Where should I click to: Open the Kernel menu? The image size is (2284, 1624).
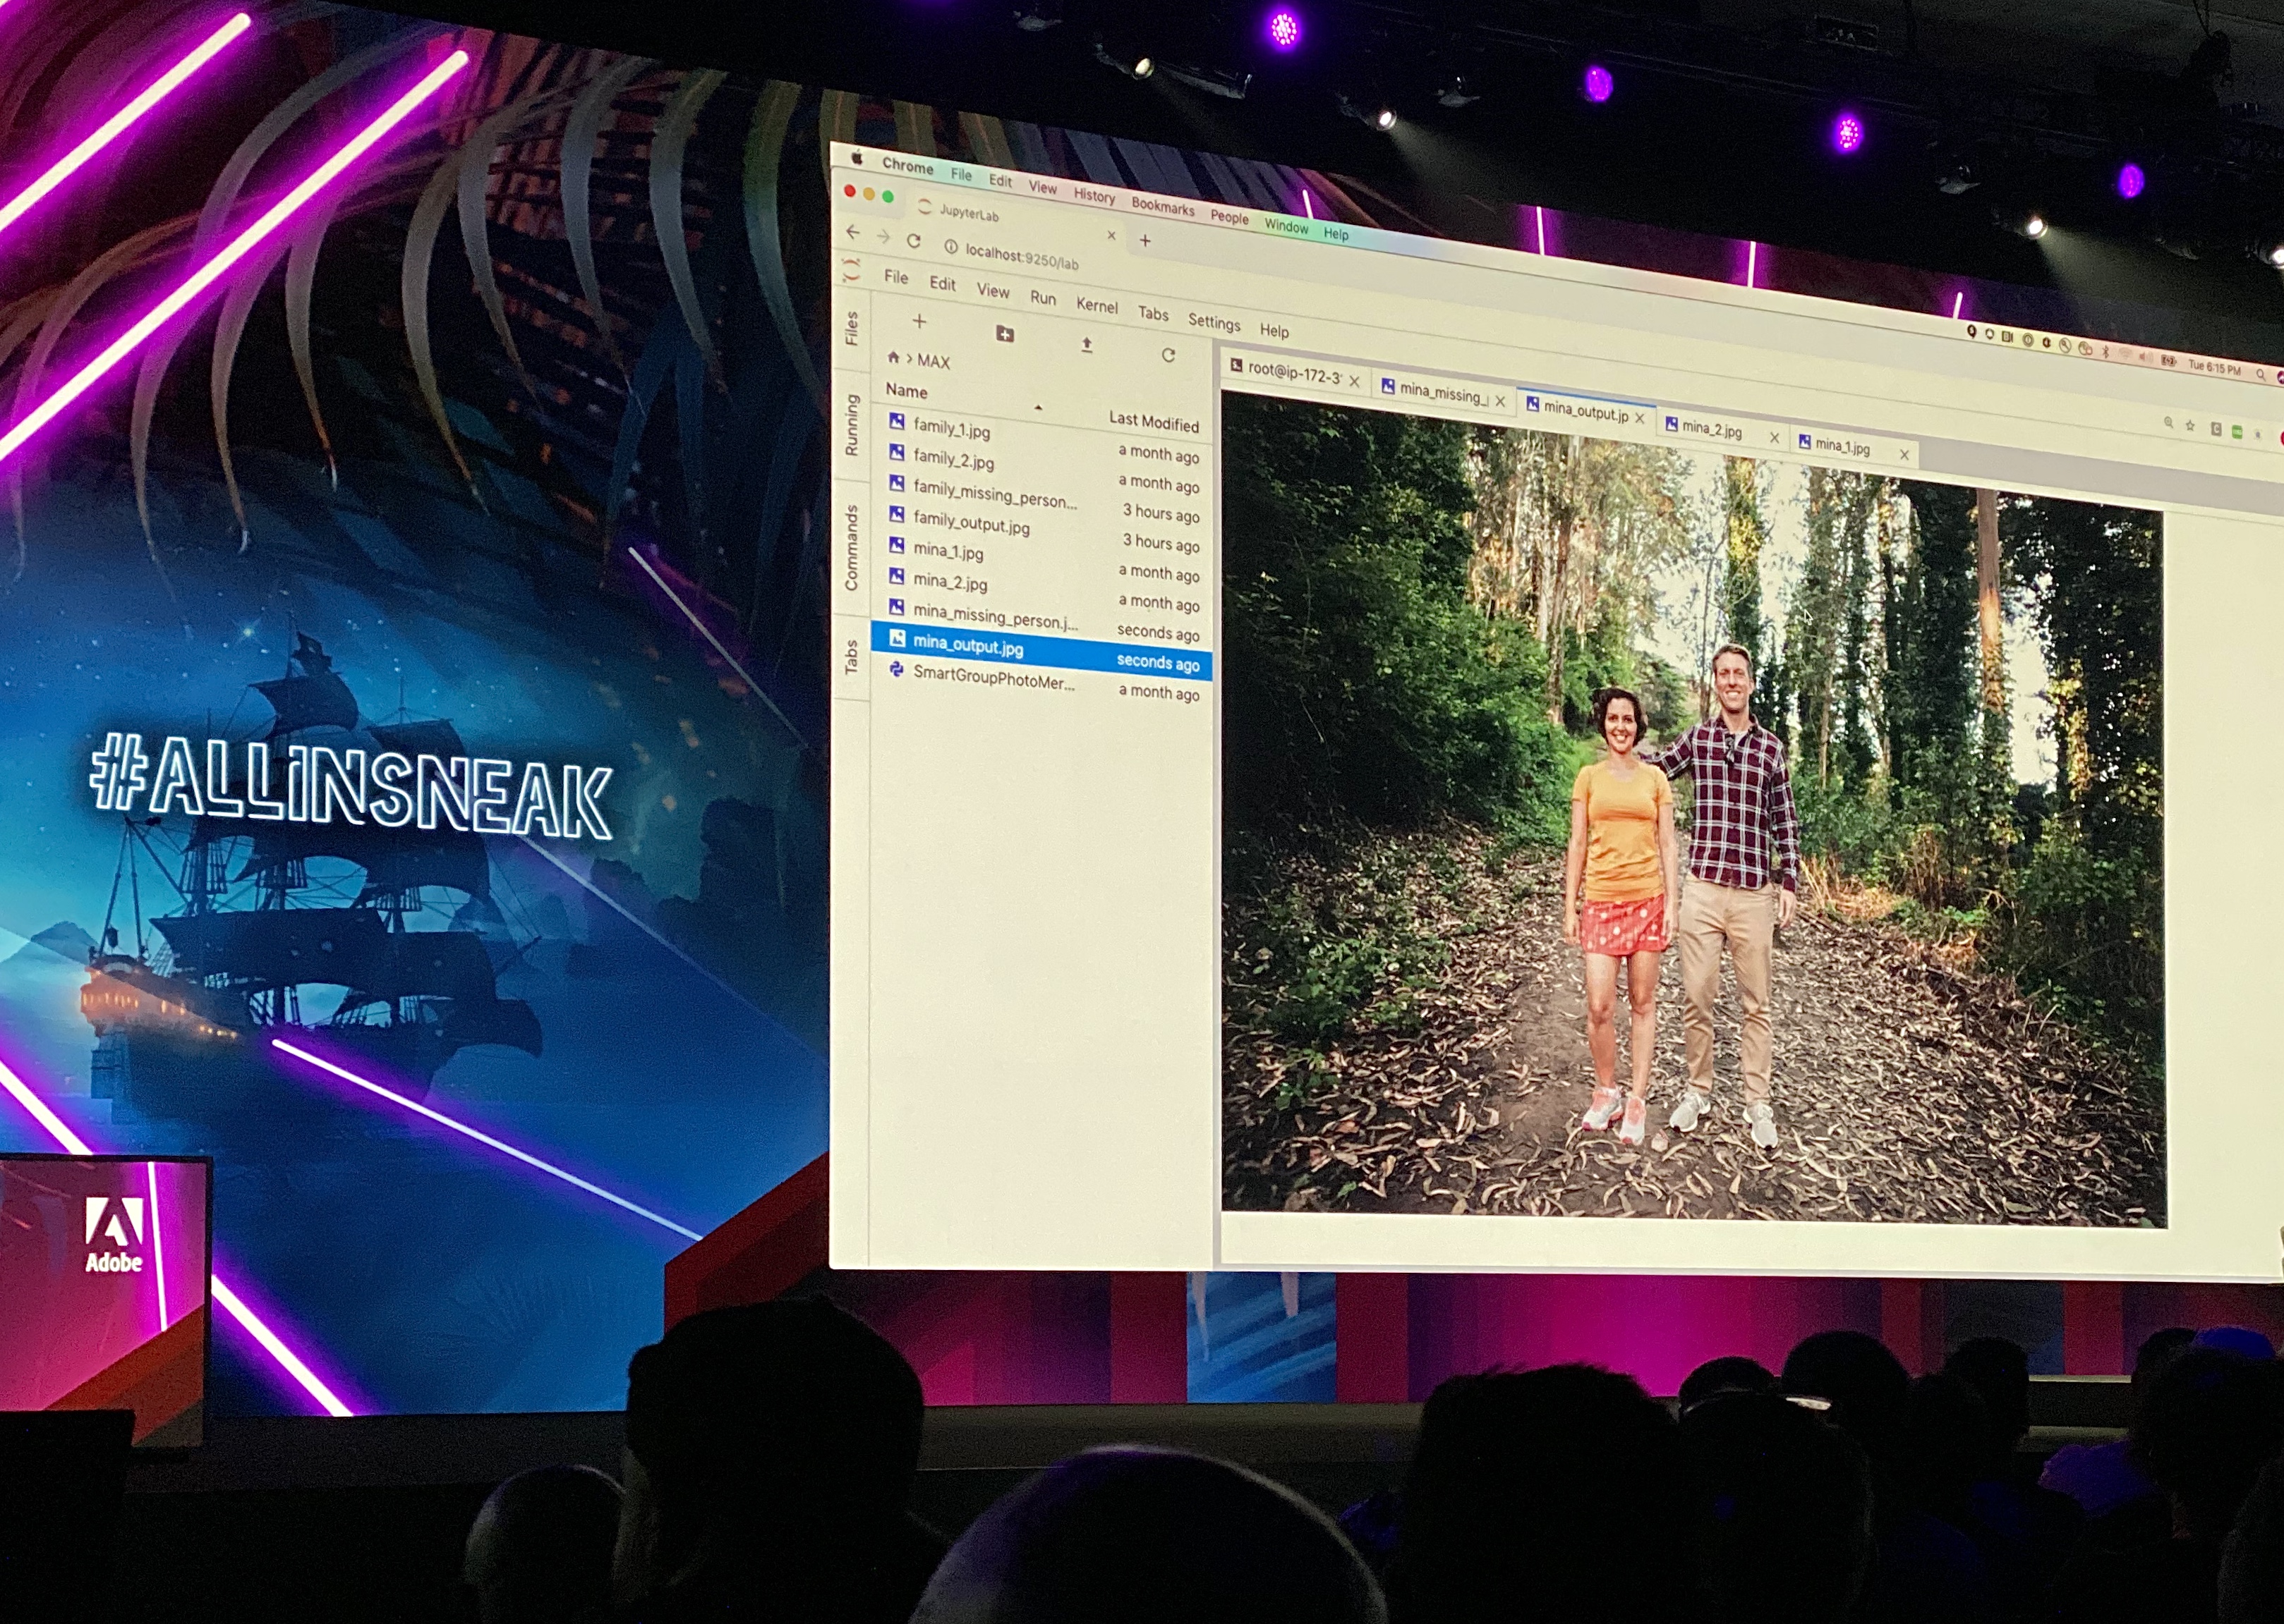click(x=1096, y=306)
